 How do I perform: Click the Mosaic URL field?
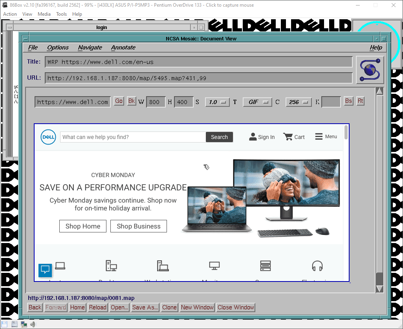pos(199,78)
